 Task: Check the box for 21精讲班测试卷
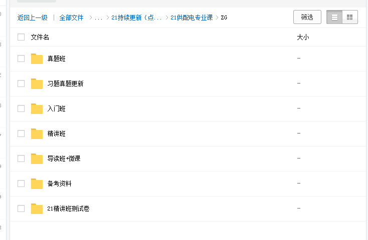pos(21,208)
